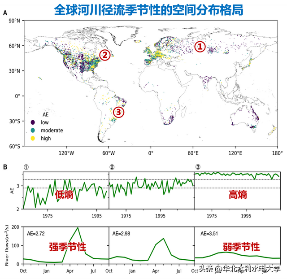The image size is (287, 279).
Task: Click the red text '强季节性'
Action: 68,247
